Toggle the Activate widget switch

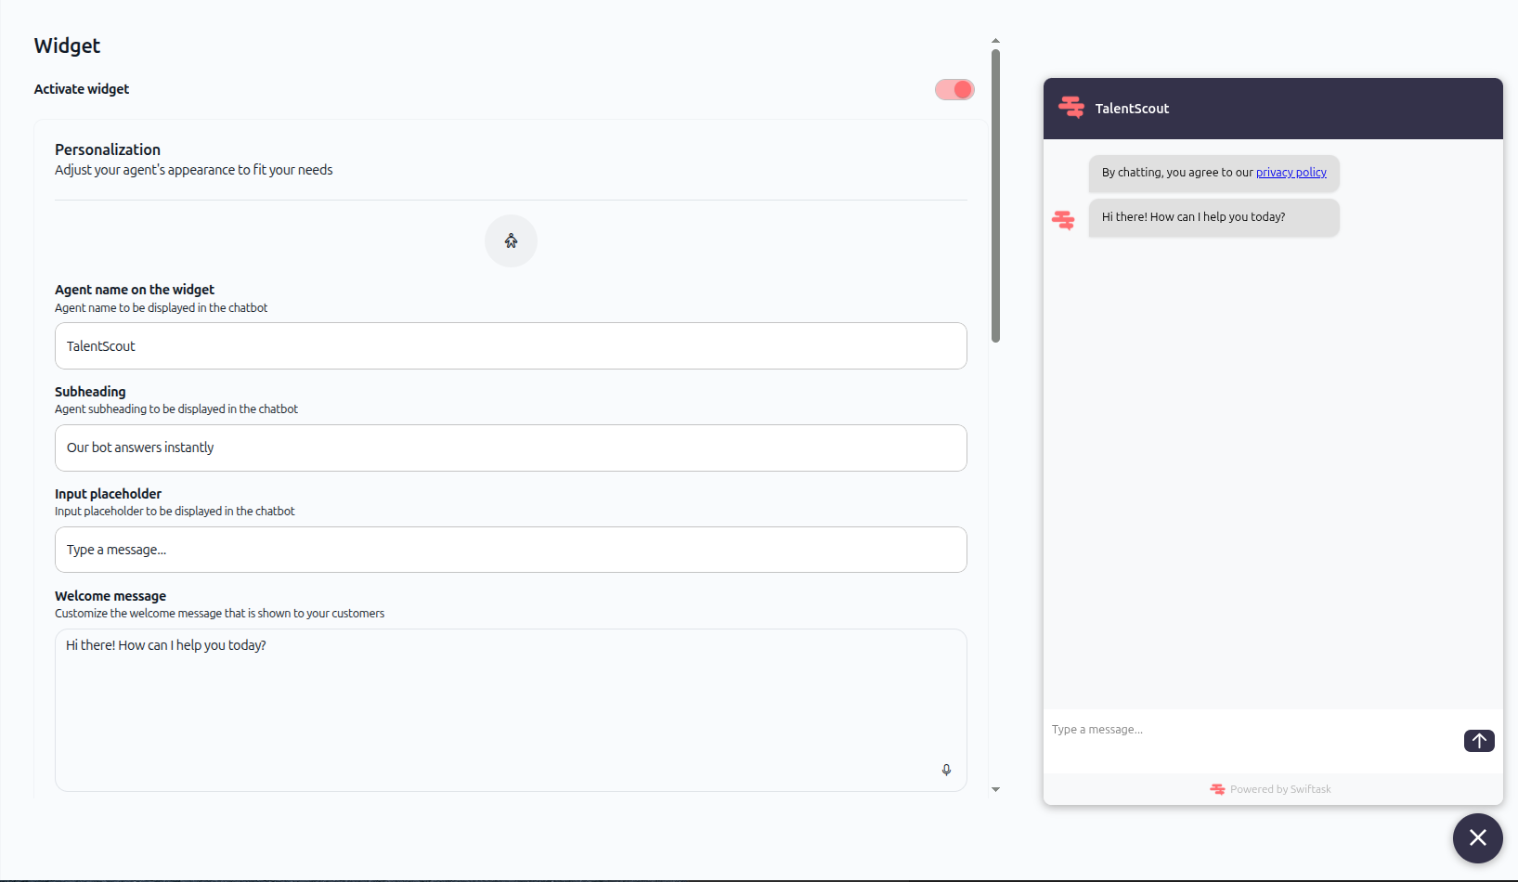[954, 89]
